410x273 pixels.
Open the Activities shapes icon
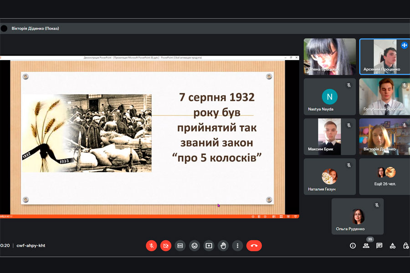393,246
